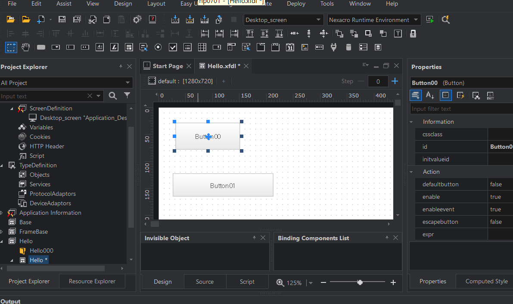Toggle the Lock padlock icon
Image resolution: width=513 pixels, height=304 pixels.
413,33
